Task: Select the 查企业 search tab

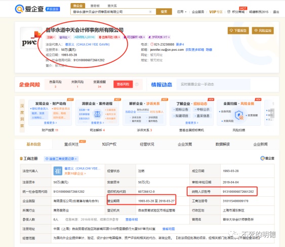Action: [x=78, y=6]
